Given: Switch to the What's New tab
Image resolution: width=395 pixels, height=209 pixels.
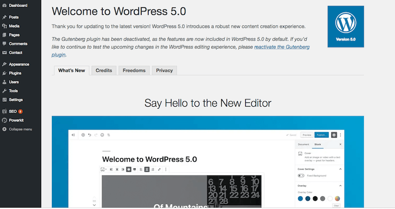Looking at the screenshot, I should 72,70.
